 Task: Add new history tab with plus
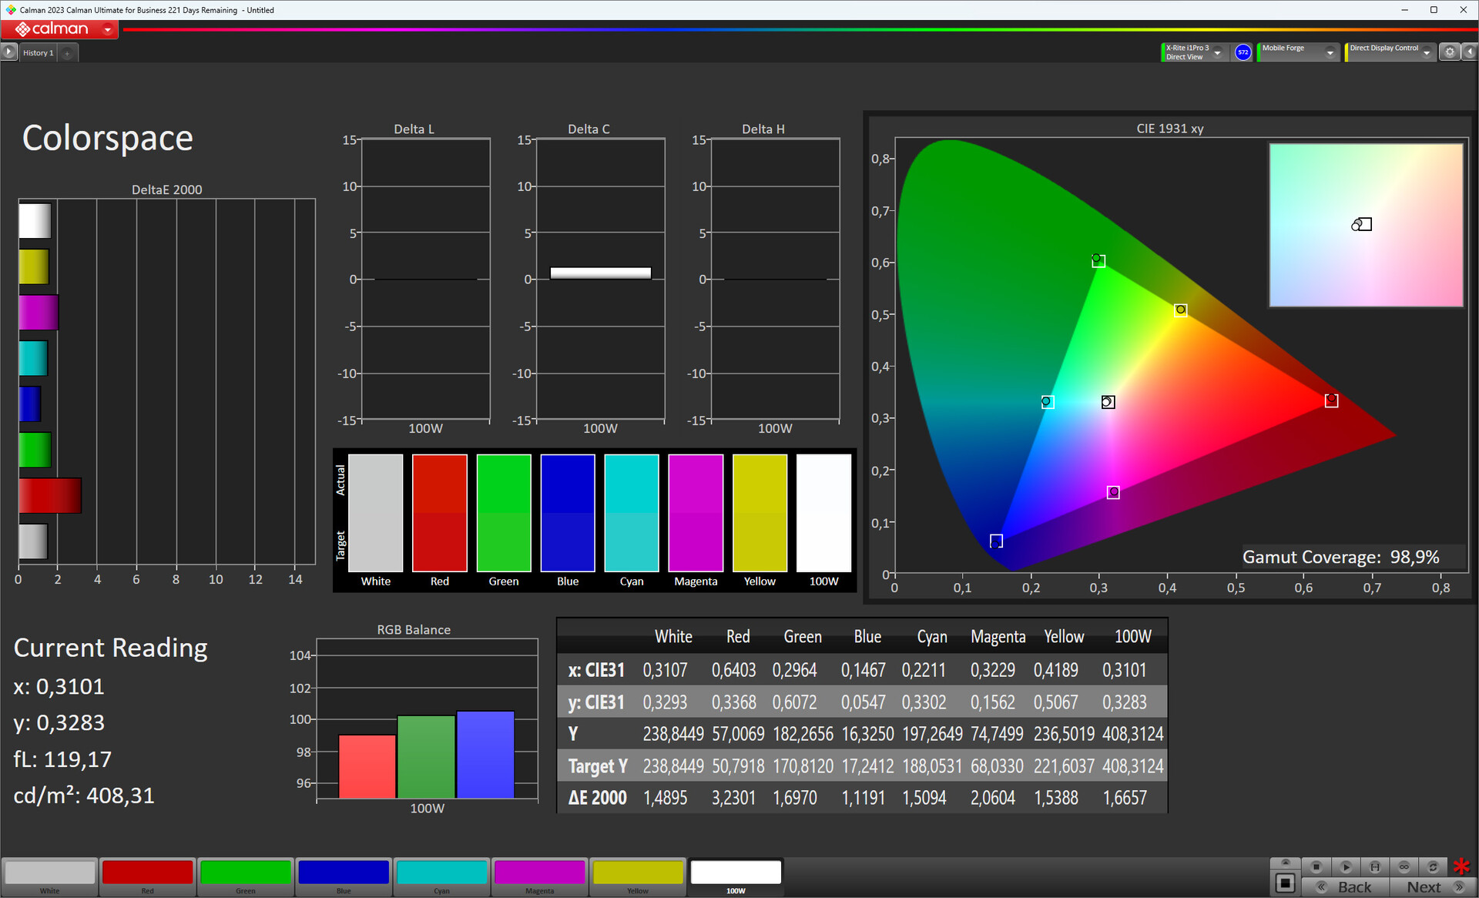(67, 52)
